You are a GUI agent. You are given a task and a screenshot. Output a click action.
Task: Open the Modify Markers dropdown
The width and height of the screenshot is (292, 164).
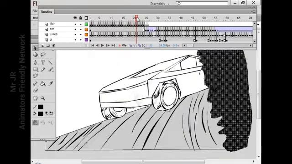pos(144,46)
